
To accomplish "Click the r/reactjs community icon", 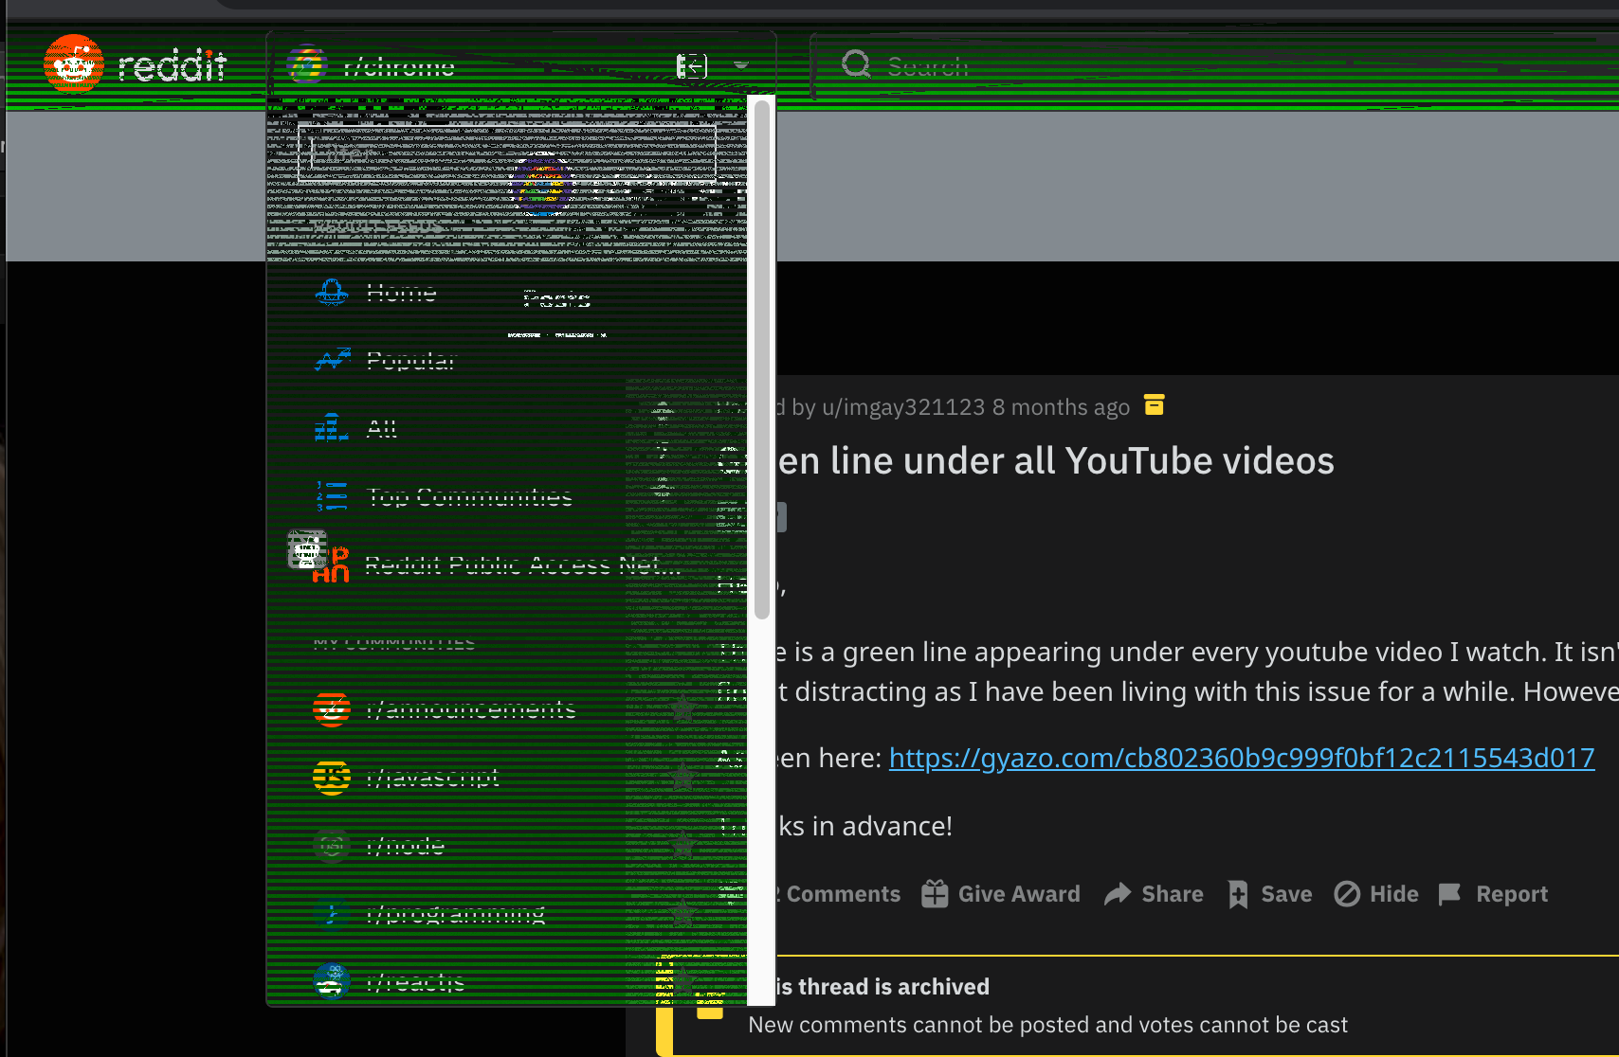I will (332, 981).
